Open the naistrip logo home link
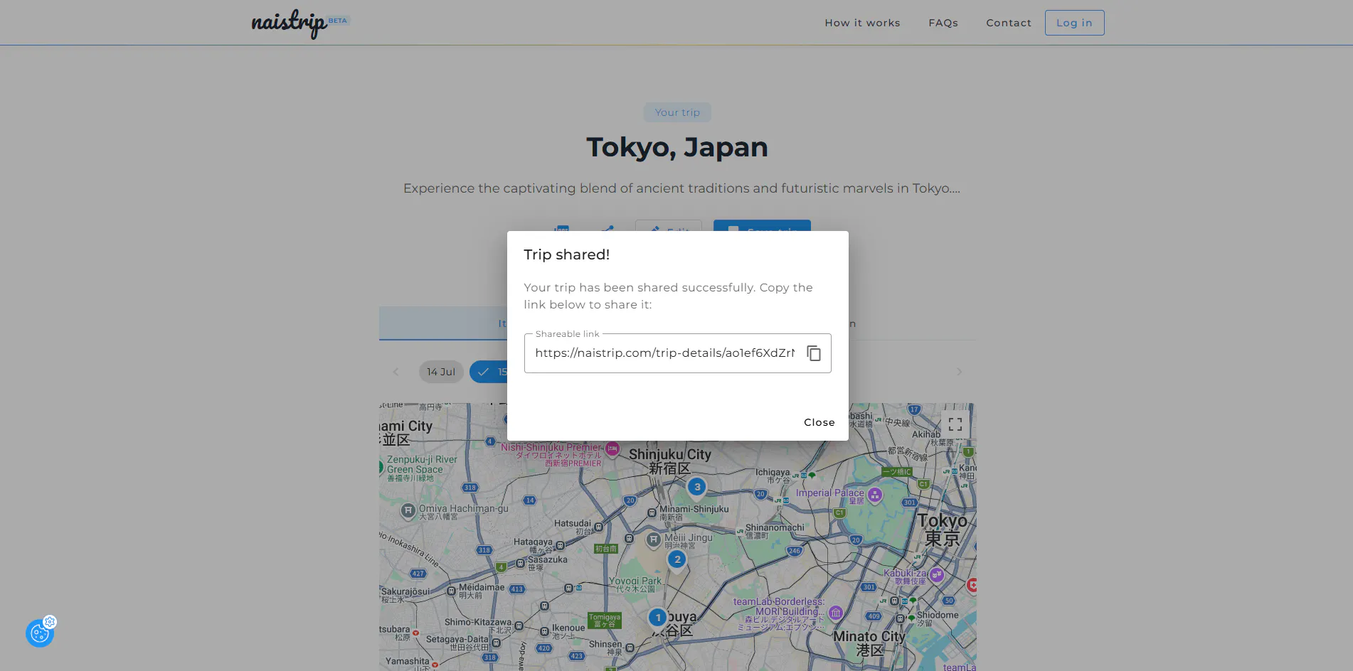1353x671 pixels. 290,23
